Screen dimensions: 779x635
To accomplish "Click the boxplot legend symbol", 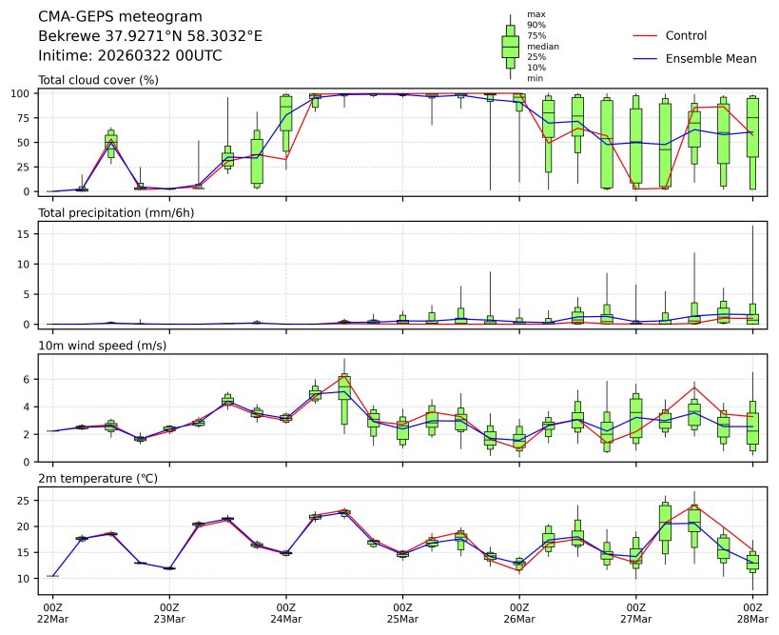I will [510, 45].
